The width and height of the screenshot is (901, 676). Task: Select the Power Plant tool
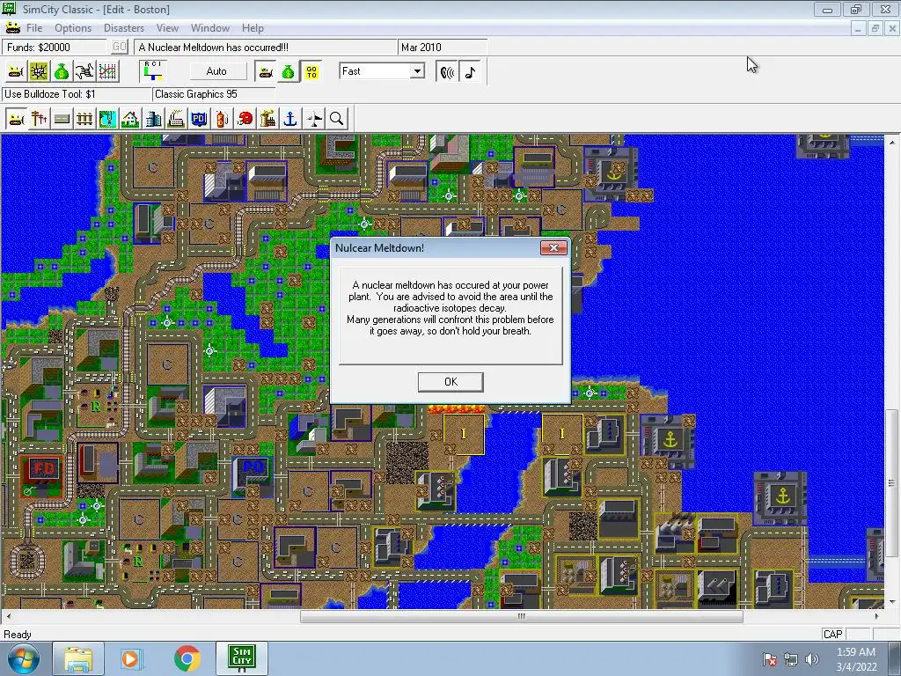coord(267,119)
